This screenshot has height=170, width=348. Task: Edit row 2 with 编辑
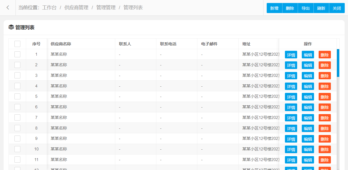pyautogui.click(x=308, y=65)
